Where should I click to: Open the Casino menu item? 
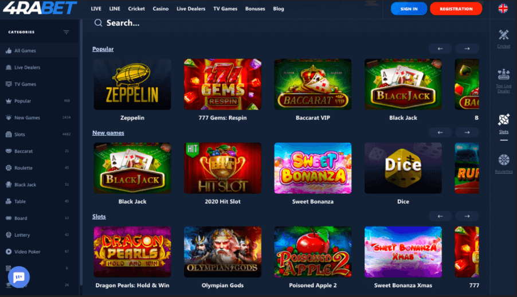click(x=160, y=9)
